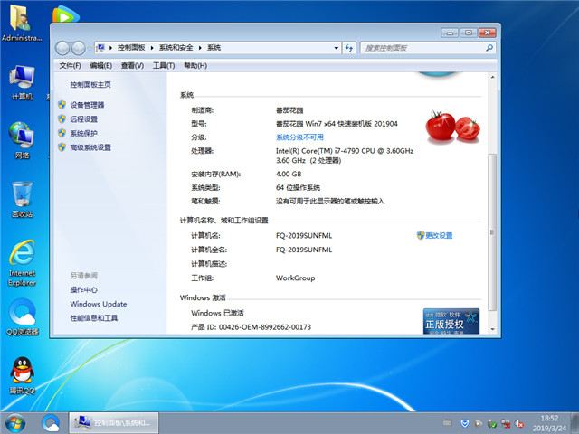
Task: Launch Internet Explorer from the desktop
Action: tap(22, 263)
